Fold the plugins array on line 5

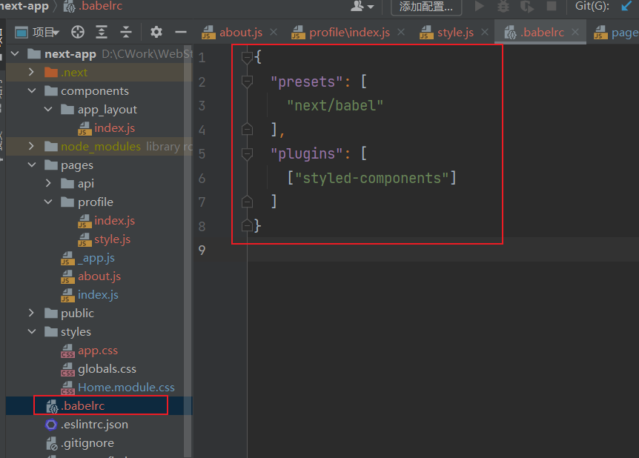coord(247,153)
